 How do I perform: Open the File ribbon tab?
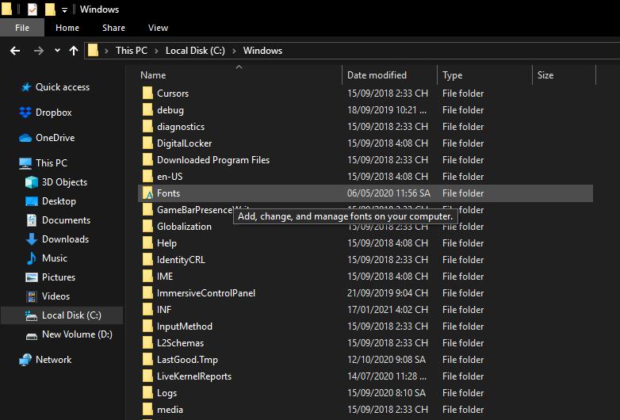[x=21, y=28]
